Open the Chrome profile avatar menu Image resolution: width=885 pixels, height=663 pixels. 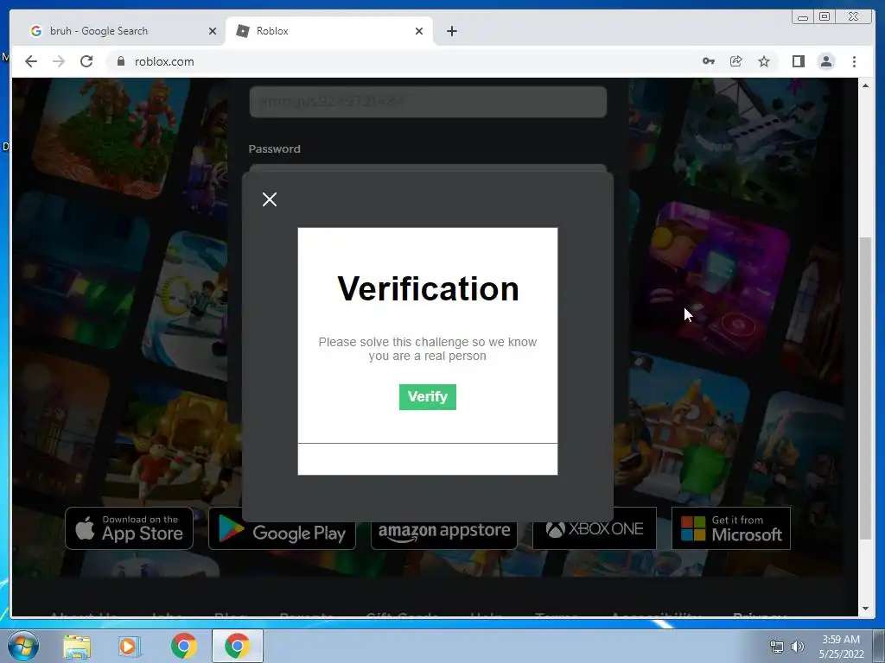pyautogui.click(x=826, y=61)
